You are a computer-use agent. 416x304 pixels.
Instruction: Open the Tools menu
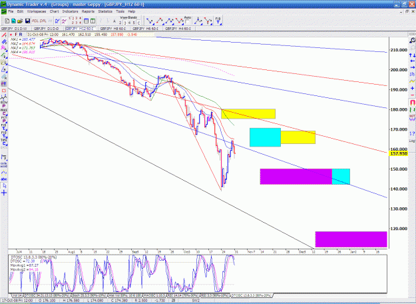(x=120, y=11)
